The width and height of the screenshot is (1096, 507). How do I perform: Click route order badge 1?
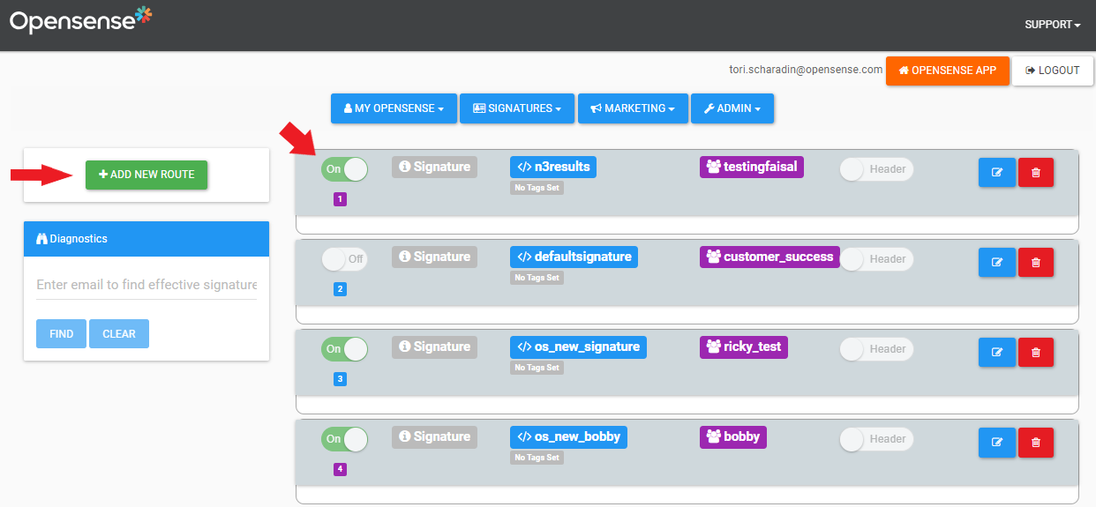pos(341,199)
